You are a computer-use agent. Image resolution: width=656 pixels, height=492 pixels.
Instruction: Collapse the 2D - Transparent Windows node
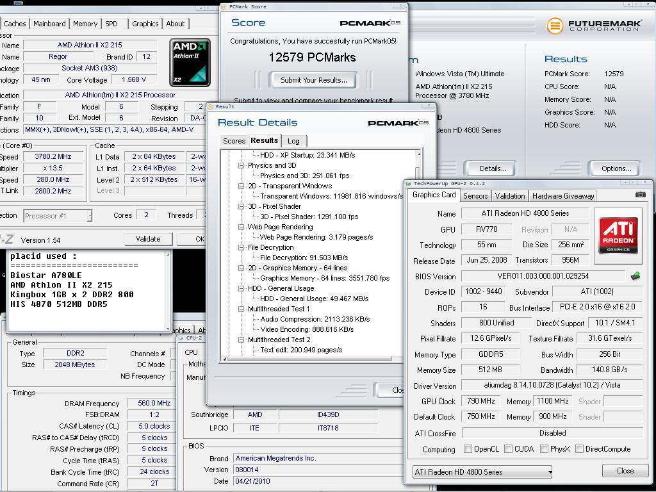241,186
